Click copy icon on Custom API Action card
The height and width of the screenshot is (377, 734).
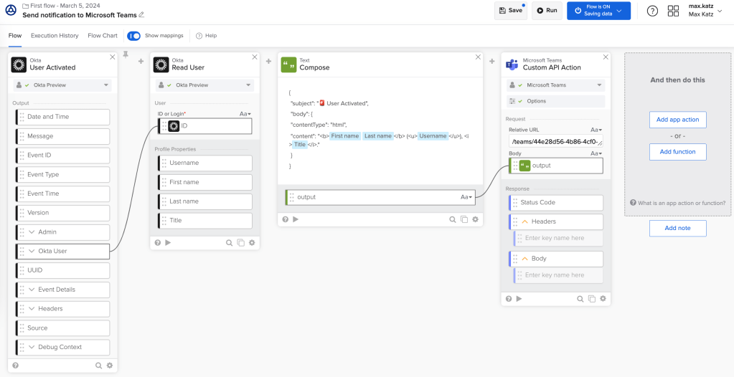point(591,299)
